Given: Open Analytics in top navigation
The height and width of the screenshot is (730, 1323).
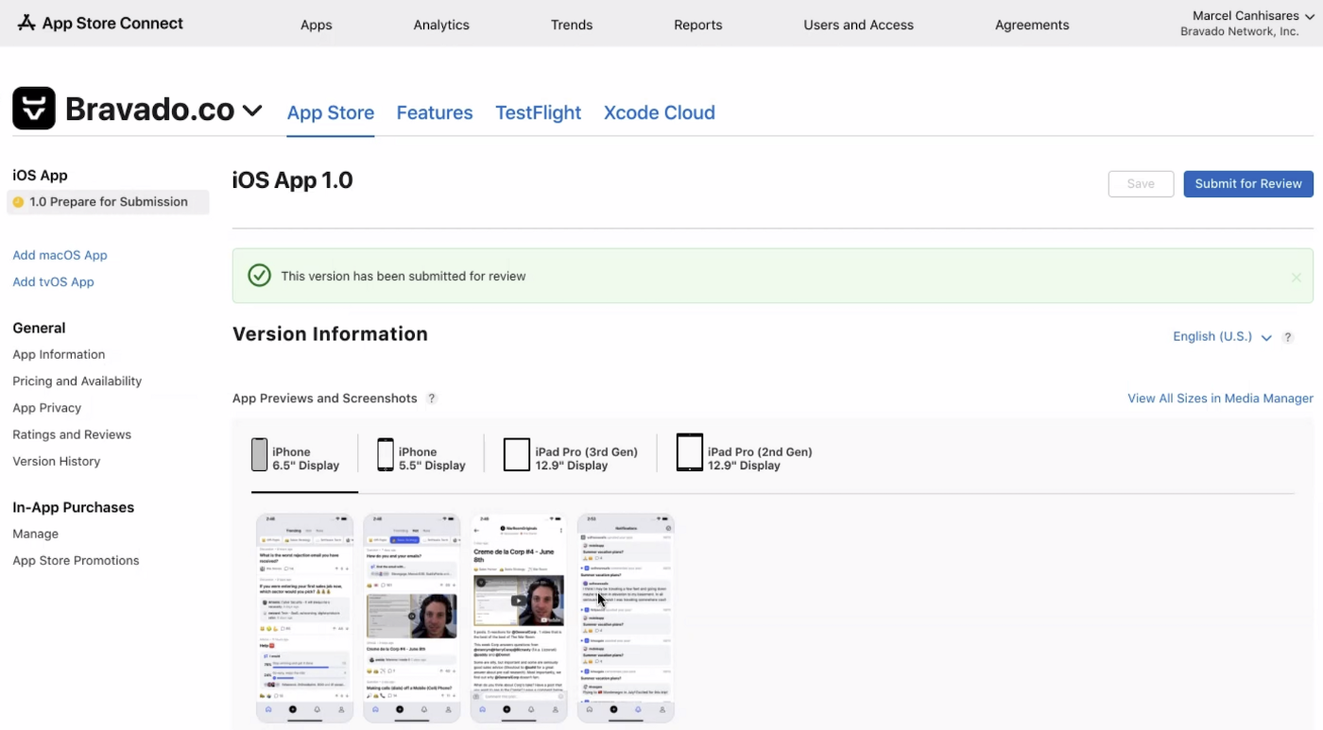Looking at the screenshot, I should pos(441,25).
